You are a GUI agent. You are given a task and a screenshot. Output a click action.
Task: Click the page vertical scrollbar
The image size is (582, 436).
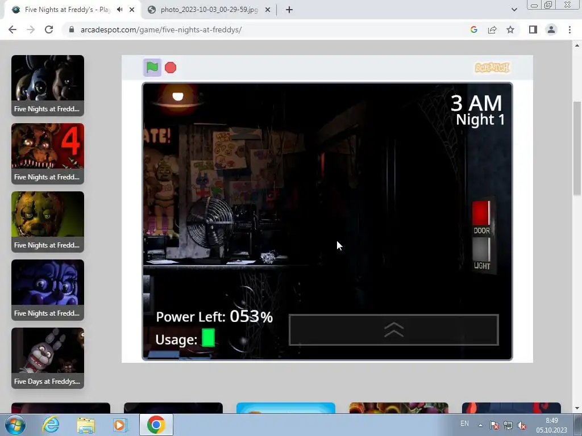(x=577, y=148)
